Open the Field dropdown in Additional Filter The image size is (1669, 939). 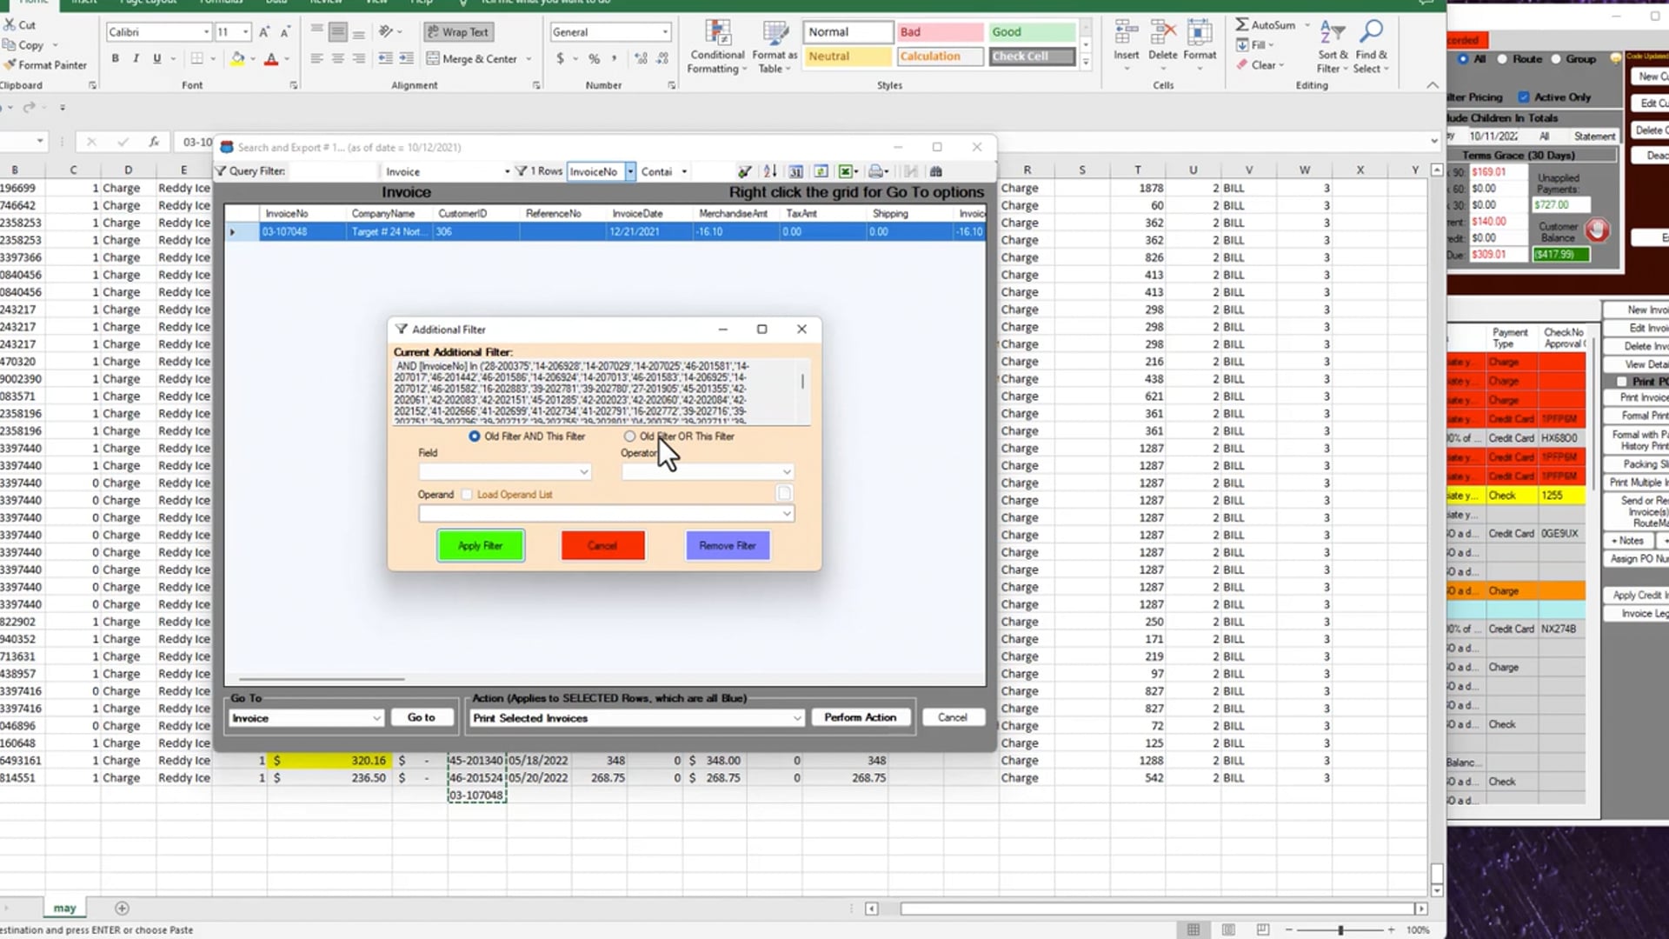click(x=504, y=472)
